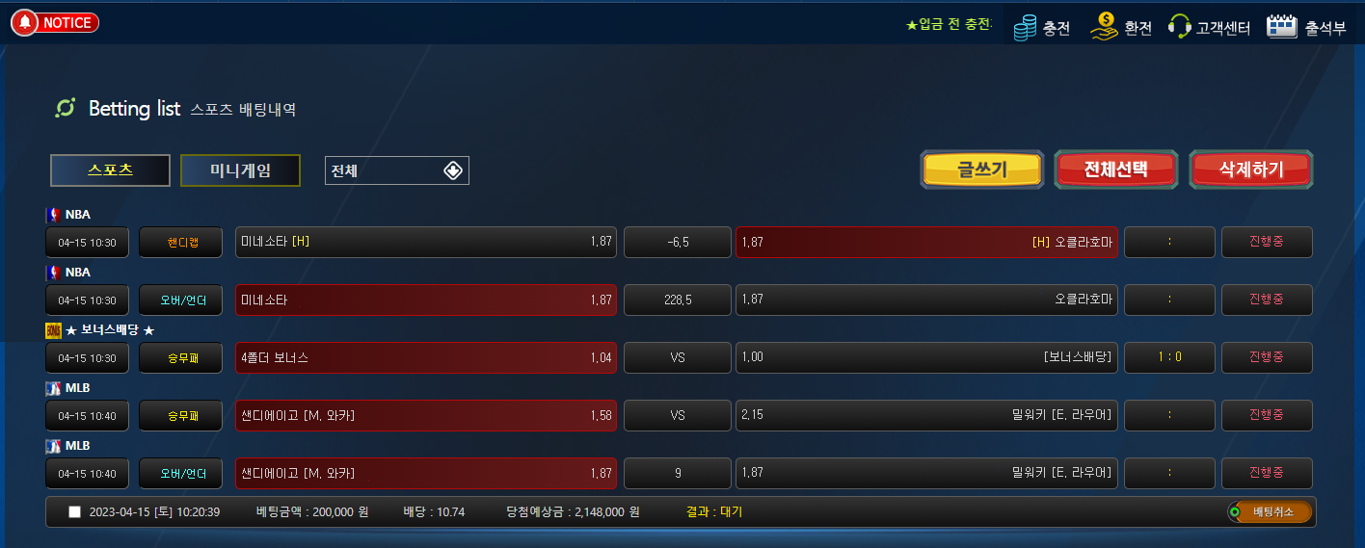Open the 출석부 calendar icon
The height and width of the screenshot is (548, 1365).
[x=1281, y=27]
